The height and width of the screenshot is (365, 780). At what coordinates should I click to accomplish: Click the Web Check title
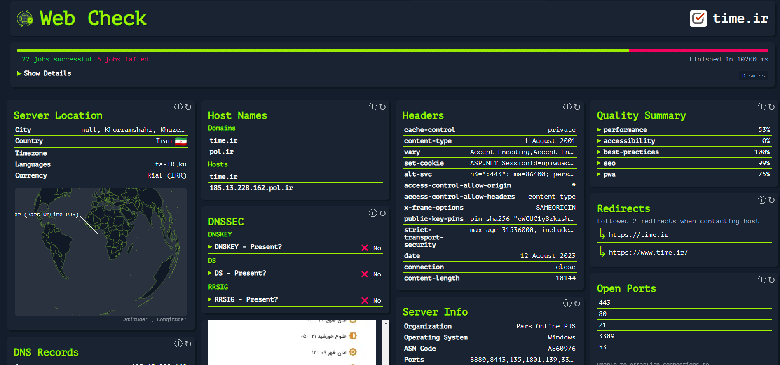93,19
